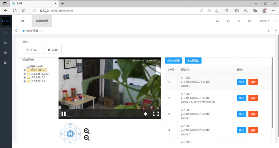The image size is (279, 148).
Task: Click 执行 for preset 2
Action: point(241,98)
